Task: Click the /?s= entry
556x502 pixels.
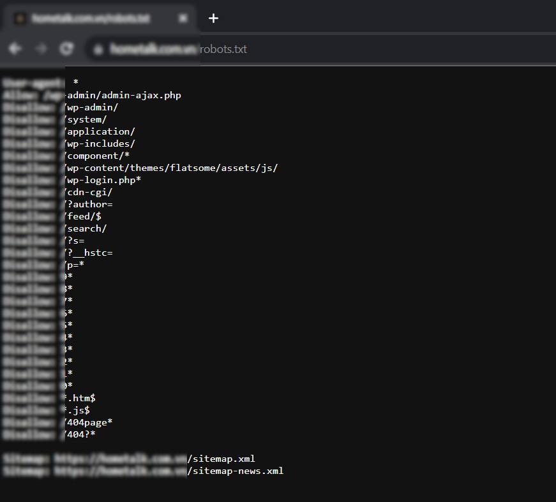Action: 74,240
